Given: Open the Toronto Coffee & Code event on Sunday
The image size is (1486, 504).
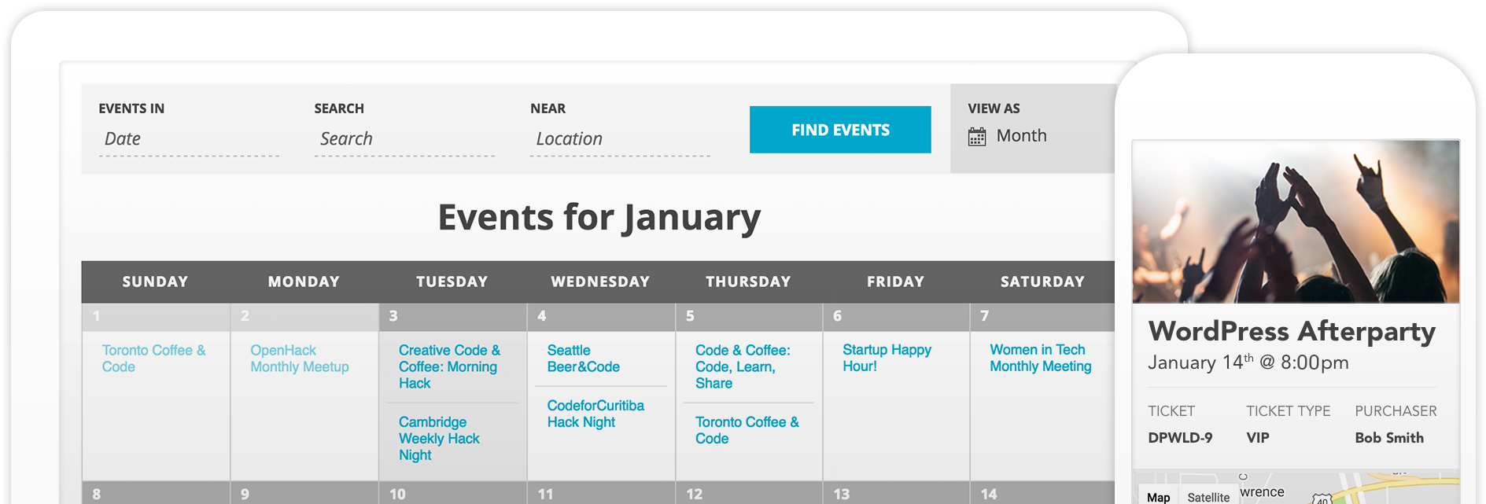Looking at the screenshot, I should coord(153,359).
